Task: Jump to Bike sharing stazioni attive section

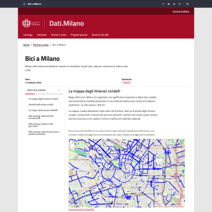Action: click(x=44, y=133)
